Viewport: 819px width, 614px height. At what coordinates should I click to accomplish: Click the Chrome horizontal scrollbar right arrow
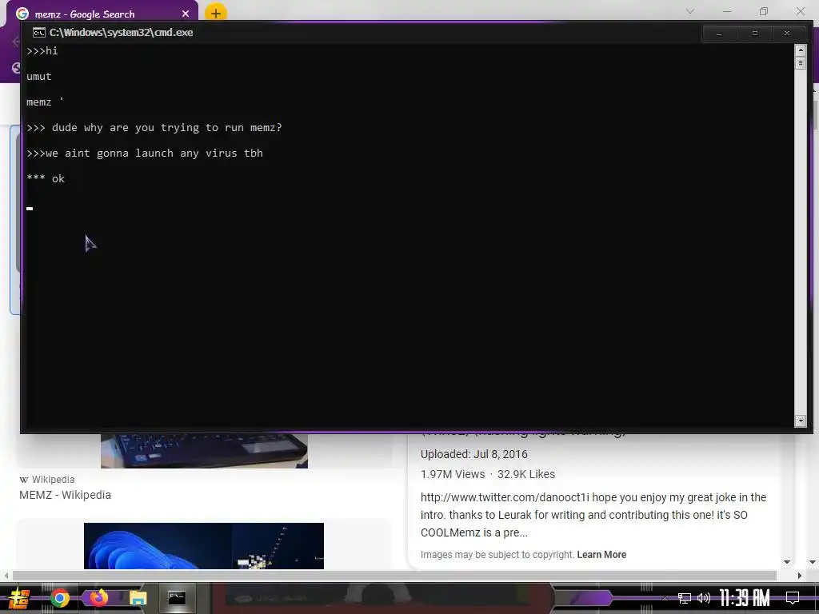click(799, 576)
